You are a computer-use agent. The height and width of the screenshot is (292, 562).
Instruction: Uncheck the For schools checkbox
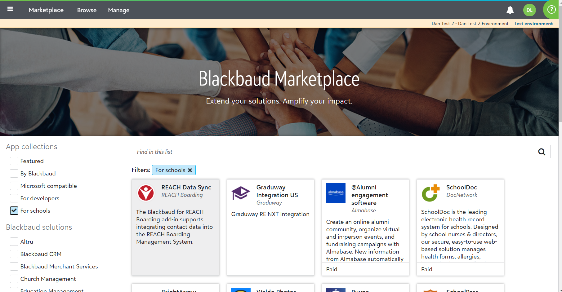[14, 211]
